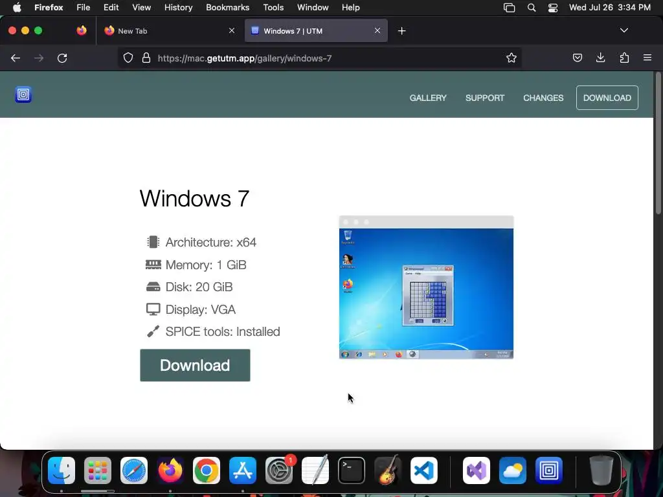Open the Firefox extensions puzzle icon
Viewport: 663px width, 497px height.
(x=624, y=58)
